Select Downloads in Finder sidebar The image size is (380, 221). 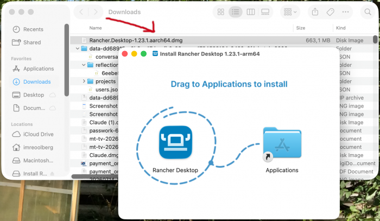click(x=33, y=82)
